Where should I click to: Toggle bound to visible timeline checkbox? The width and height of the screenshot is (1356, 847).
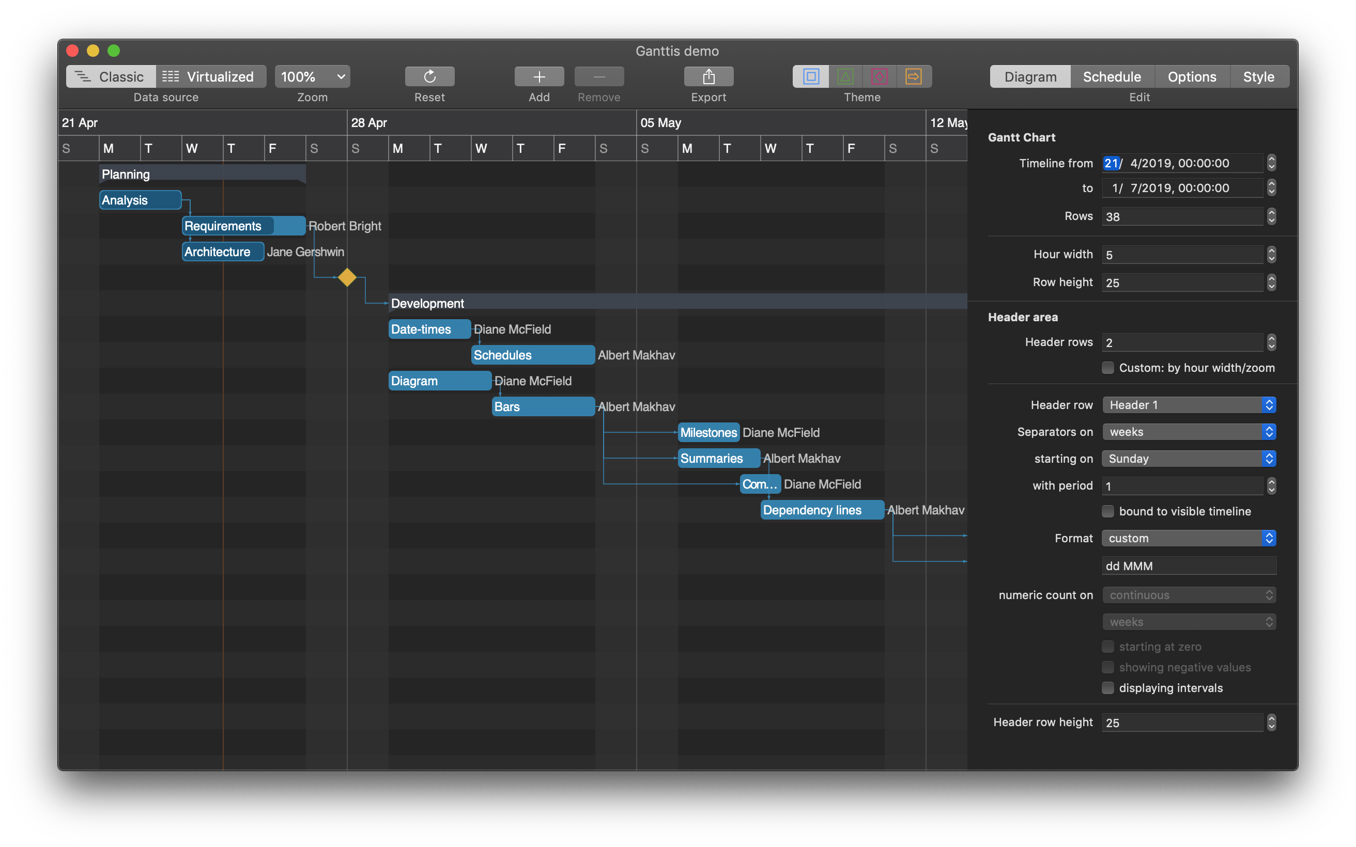coord(1107,511)
